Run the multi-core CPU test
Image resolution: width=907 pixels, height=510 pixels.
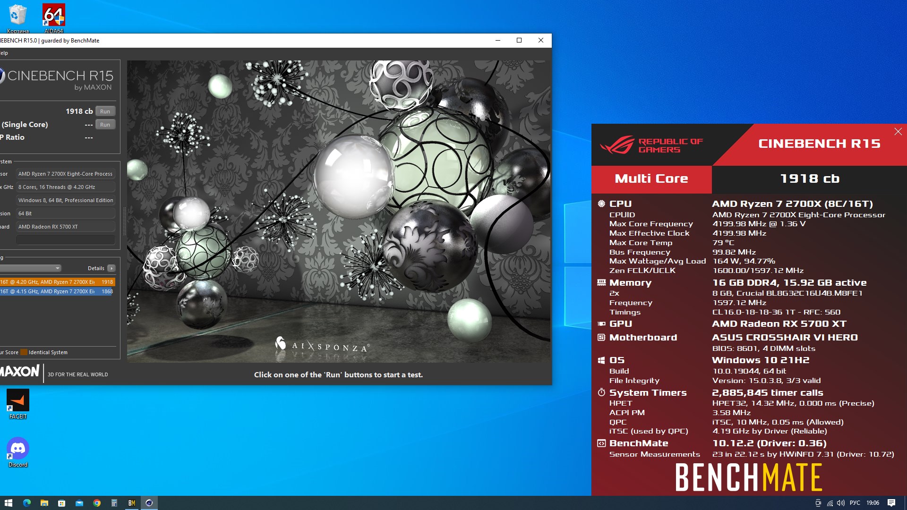click(x=105, y=111)
